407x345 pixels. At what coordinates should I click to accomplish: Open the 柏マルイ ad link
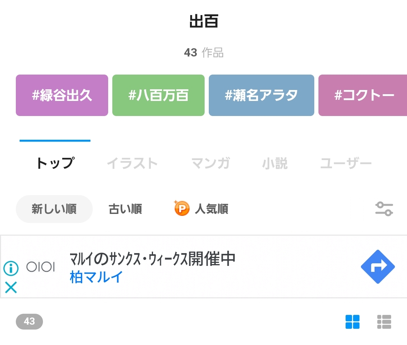tap(96, 278)
